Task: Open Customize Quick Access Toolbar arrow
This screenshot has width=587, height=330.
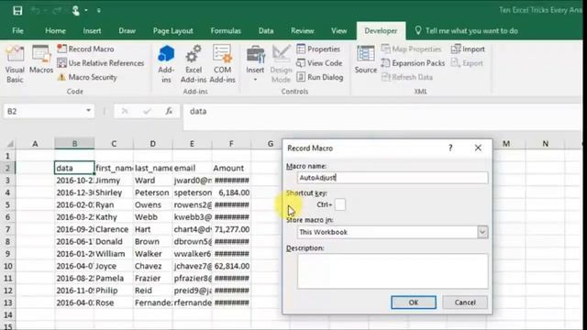Action: pyautogui.click(x=99, y=11)
